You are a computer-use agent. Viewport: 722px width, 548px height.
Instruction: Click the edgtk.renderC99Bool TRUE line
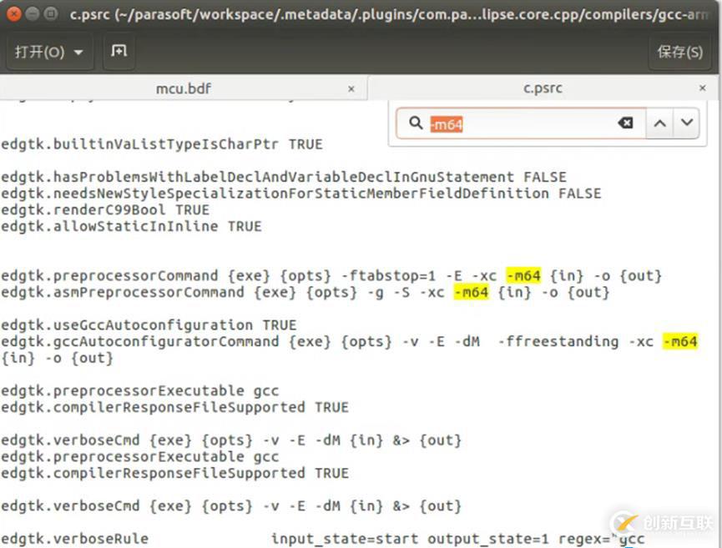point(105,210)
